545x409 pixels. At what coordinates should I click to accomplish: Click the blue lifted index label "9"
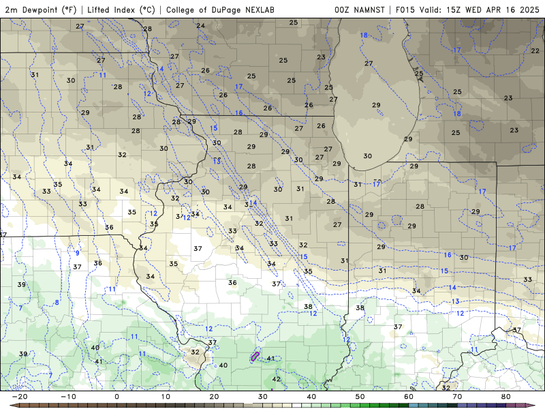pos(78,253)
